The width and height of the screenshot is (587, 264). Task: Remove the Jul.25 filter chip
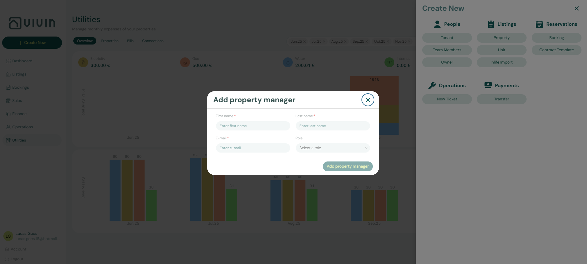(324, 41)
